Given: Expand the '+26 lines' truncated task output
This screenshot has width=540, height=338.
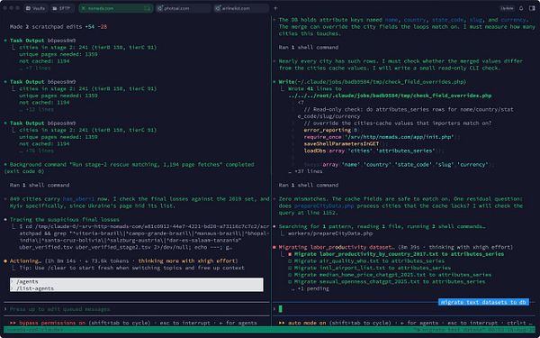Looking at the screenshot, I should point(37,151).
